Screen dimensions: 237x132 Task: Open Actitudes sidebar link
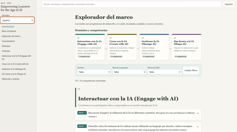6,51
